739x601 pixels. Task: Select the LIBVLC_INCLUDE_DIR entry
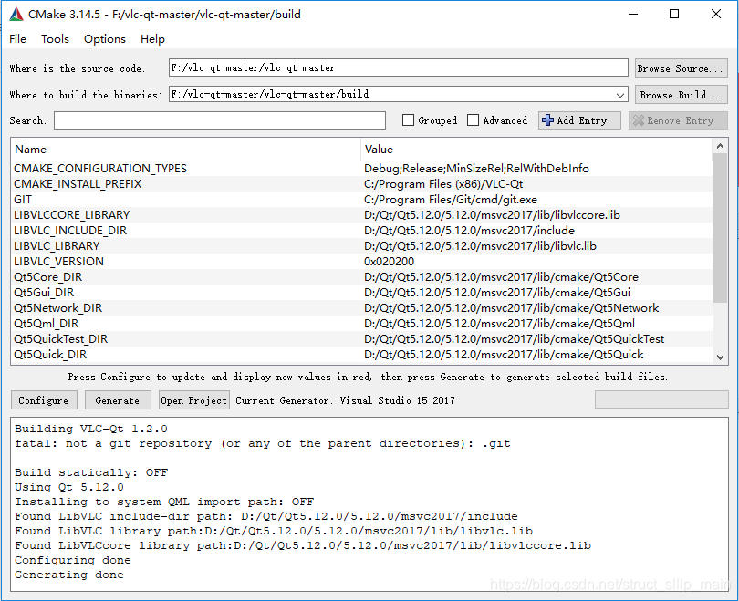70,231
